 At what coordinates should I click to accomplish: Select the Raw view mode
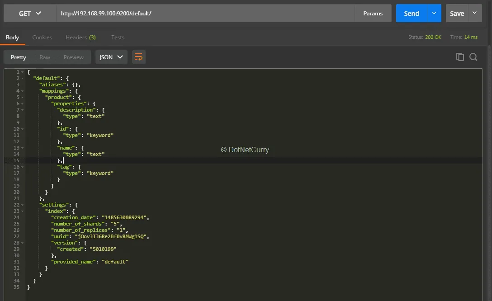[x=45, y=57]
